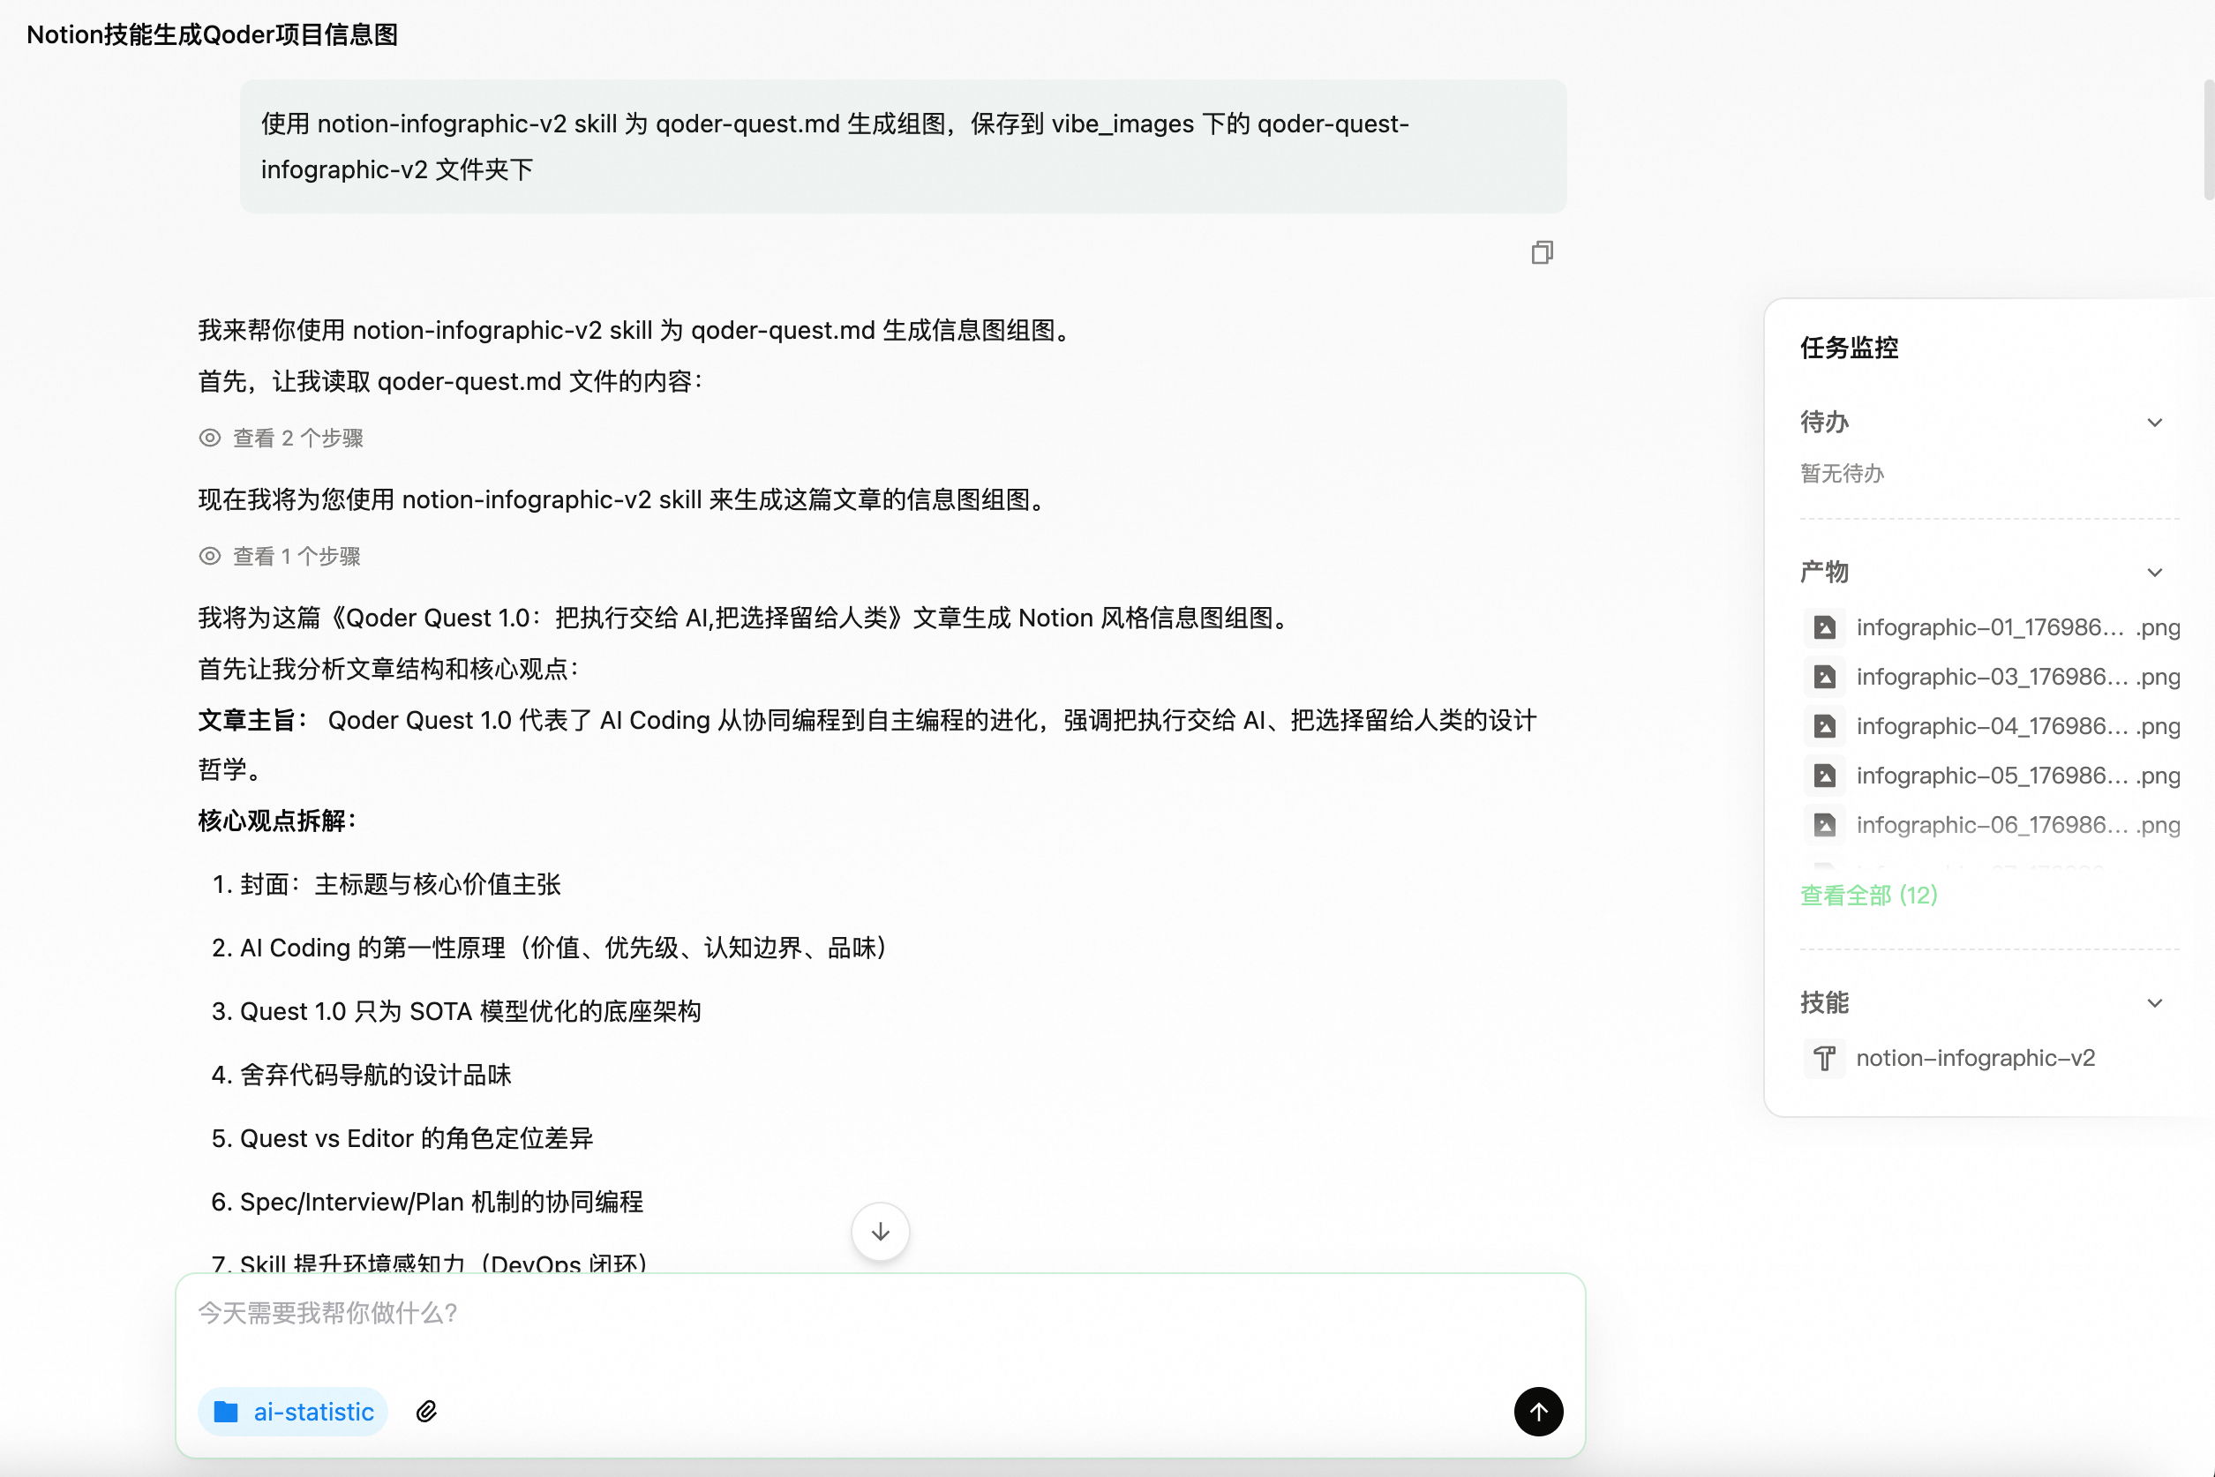Click the ai-statistic folder chip
Screen dimensions: 2215x1477
point(294,1411)
